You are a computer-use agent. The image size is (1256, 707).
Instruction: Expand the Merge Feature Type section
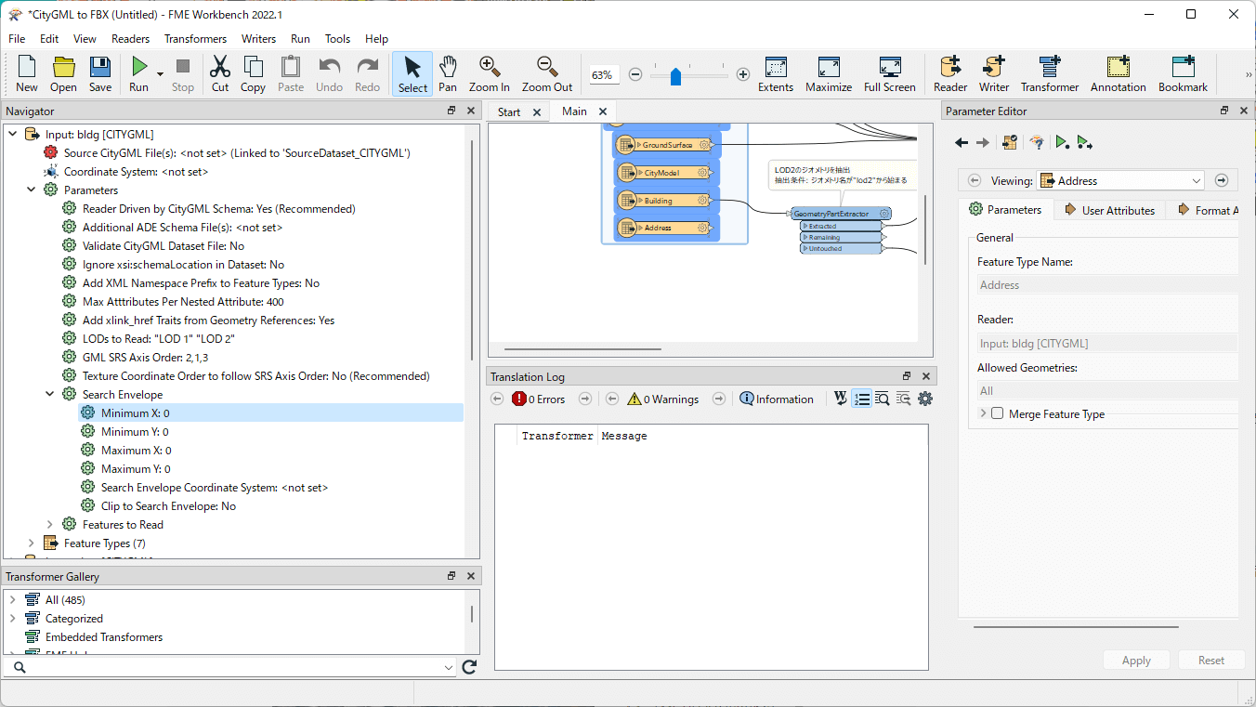pos(983,413)
